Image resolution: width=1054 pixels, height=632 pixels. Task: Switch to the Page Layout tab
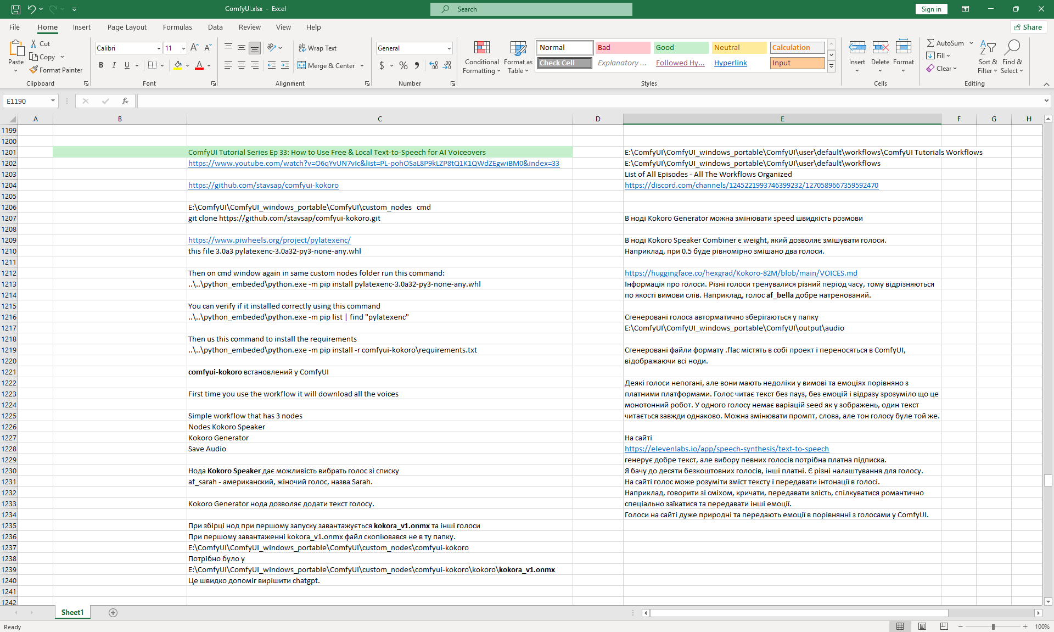[x=127, y=27]
